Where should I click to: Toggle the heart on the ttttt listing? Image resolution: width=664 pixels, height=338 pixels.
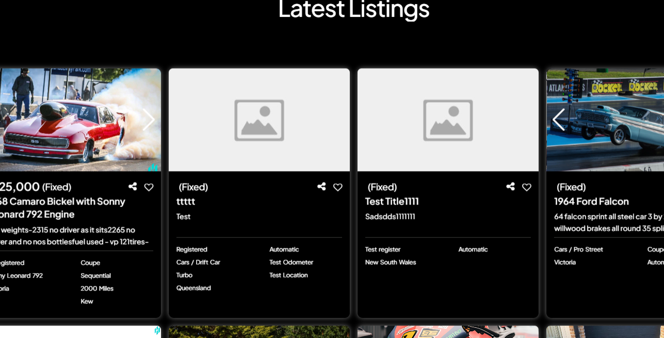(x=337, y=187)
